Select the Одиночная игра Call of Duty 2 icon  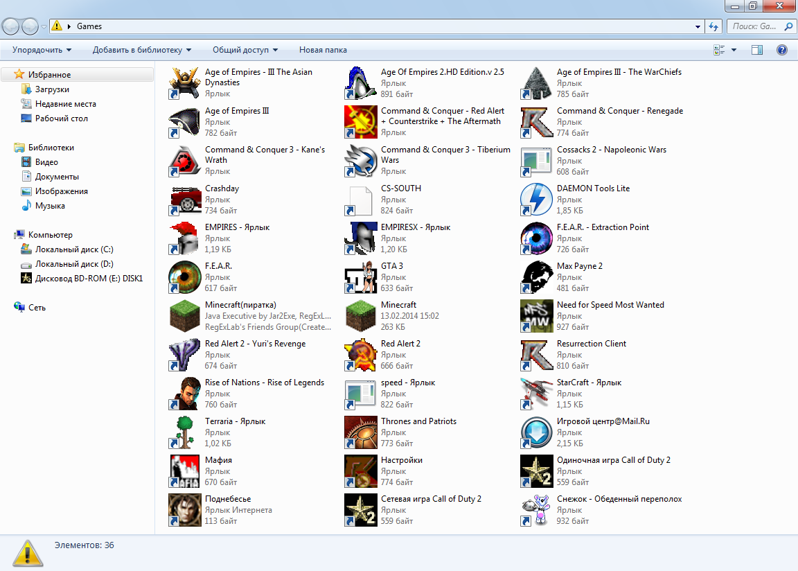pyautogui.click(x=537, y=471)
